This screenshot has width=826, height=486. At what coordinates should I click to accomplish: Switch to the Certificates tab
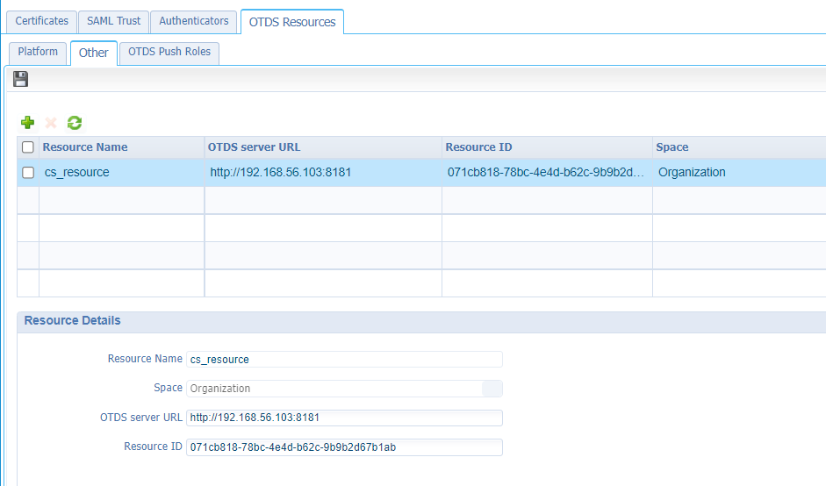tap(41, 21)
